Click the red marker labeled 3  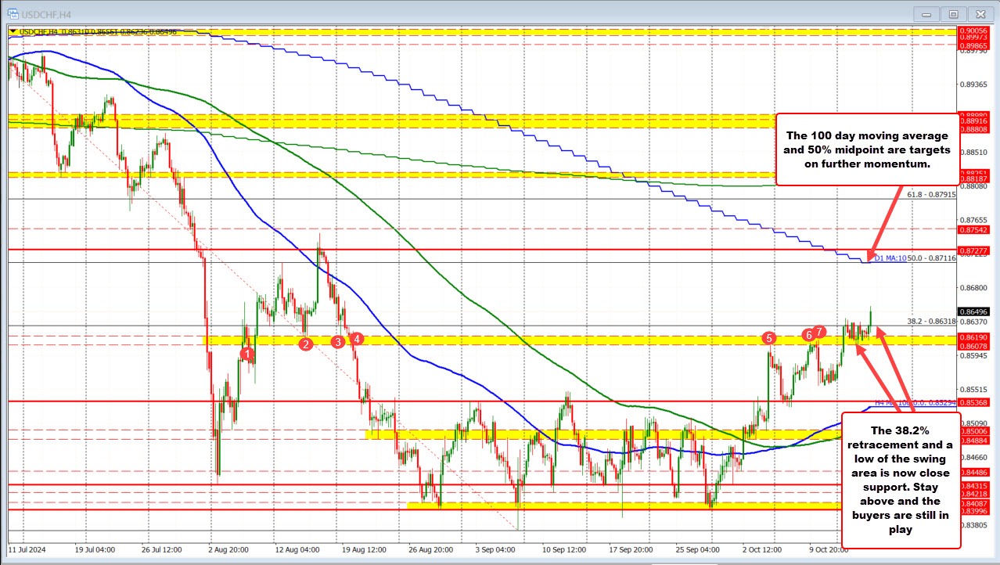pyautogui.click(x=338, y=341)
